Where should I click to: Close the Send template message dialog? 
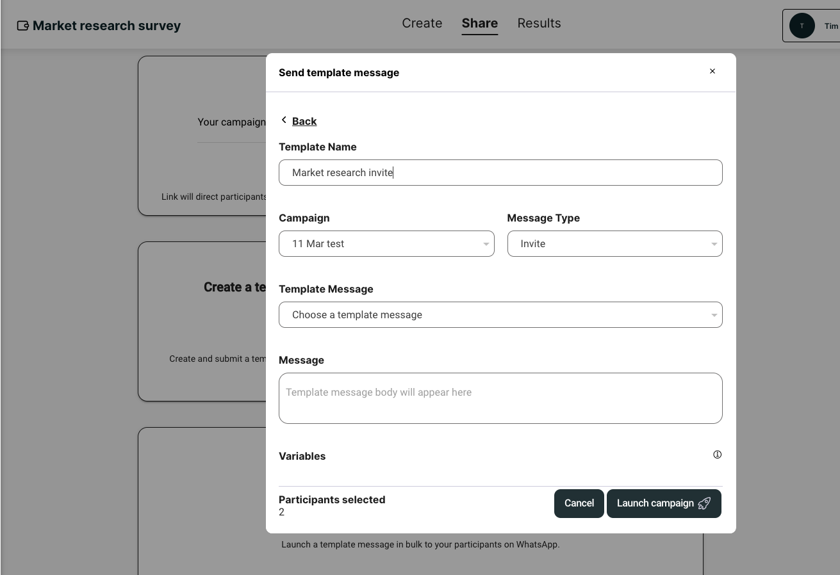click(x=712, y=71)
